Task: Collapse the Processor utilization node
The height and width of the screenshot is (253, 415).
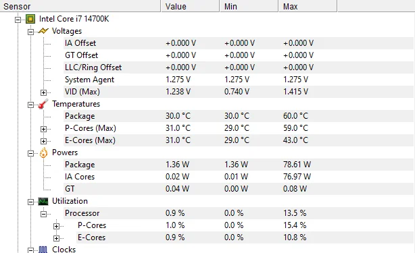Action: click(x=44, y=214)
